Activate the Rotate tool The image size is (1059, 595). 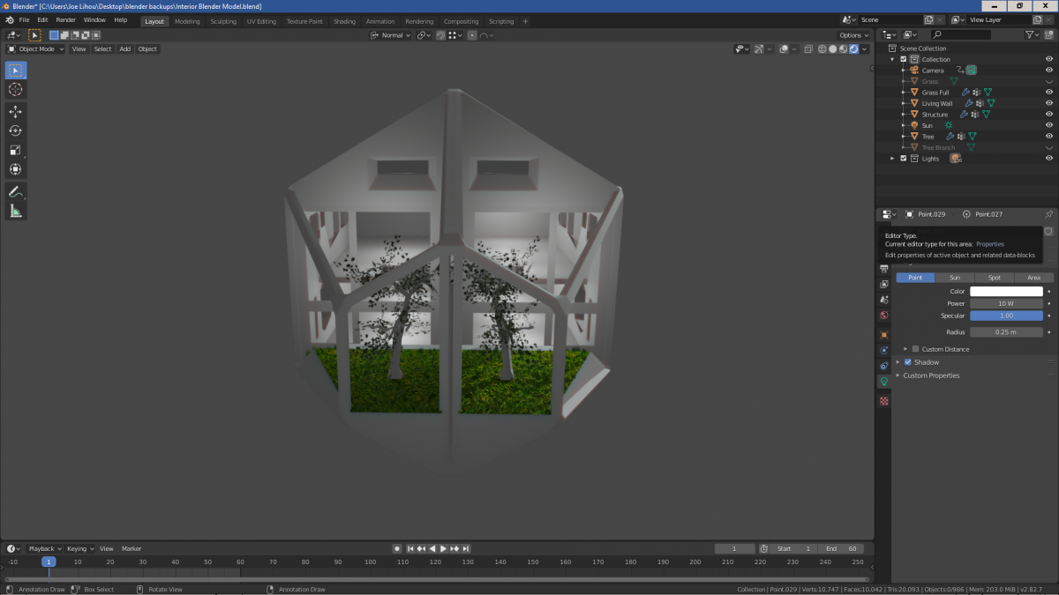[16, 131]
